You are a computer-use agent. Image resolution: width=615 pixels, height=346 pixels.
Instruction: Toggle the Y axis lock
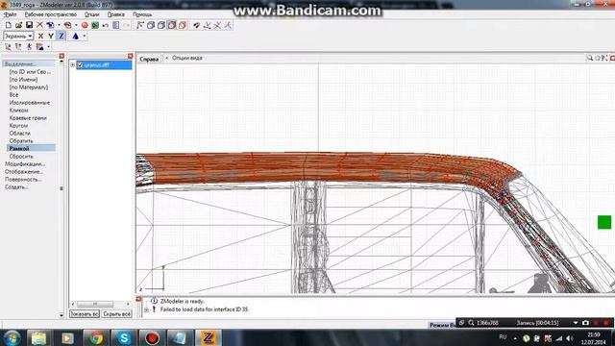[x=51, y=37]
